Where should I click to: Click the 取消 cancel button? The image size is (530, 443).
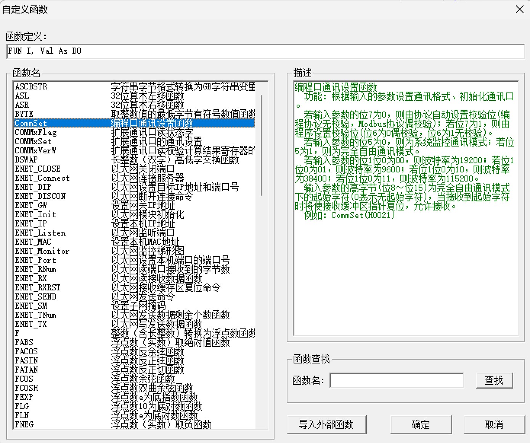point(494,424)
